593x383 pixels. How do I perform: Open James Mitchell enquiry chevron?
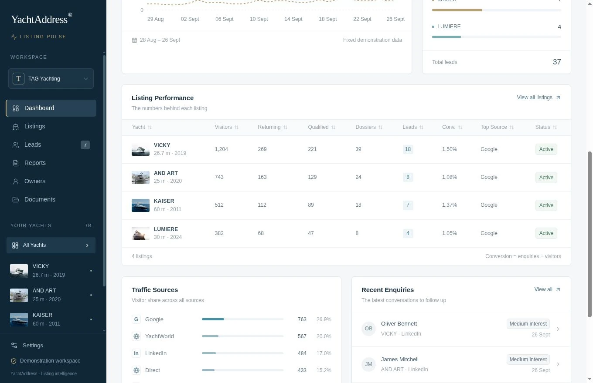[x=558, y=365]
